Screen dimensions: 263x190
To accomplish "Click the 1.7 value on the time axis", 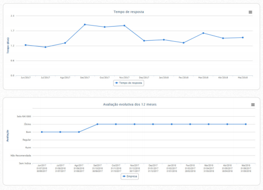I will (13, 31).
